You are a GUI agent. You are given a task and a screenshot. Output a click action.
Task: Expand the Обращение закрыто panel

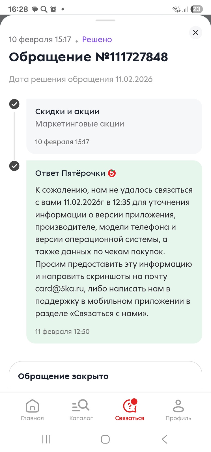click(x=106, y=376)
